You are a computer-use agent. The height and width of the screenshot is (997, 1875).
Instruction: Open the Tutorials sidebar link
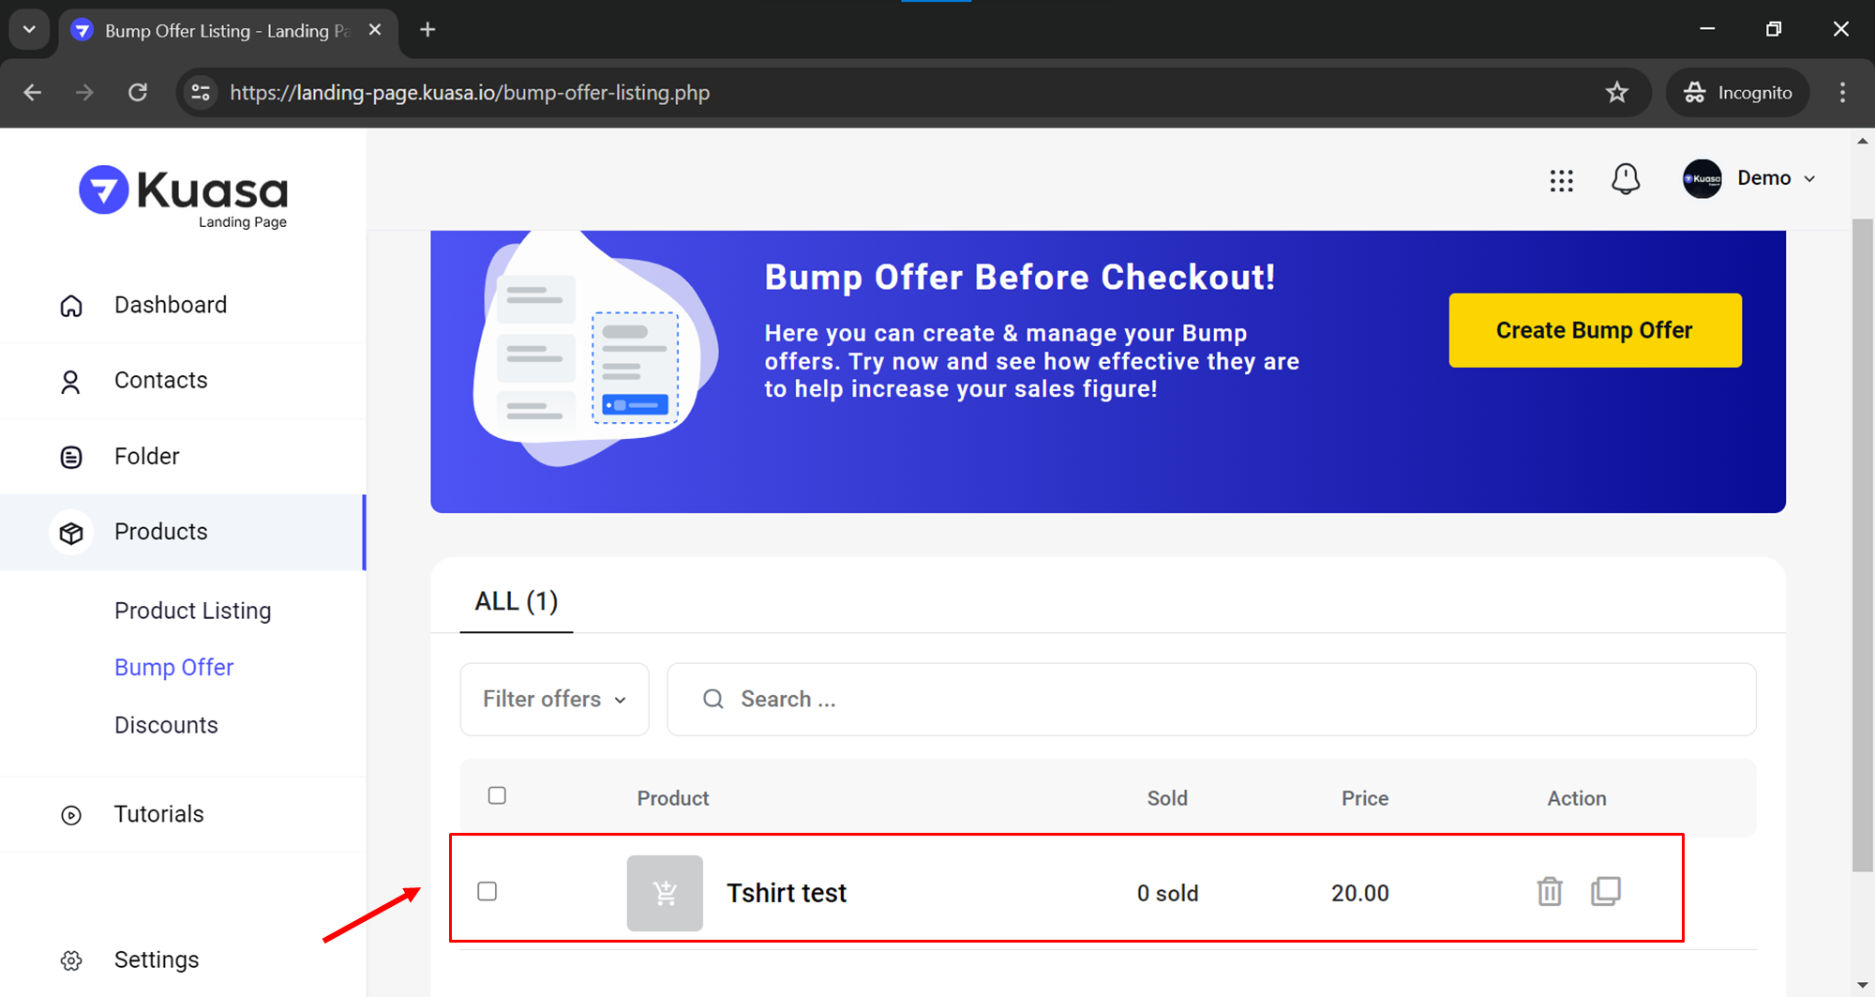158,814
